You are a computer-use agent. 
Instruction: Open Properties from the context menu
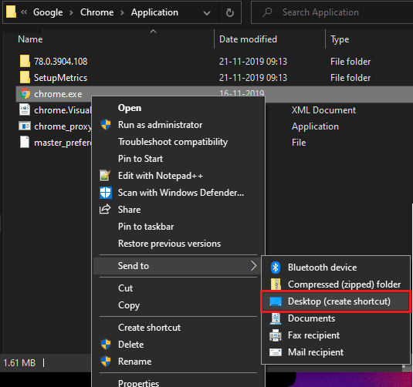pyautogui.click(x=138, y=383)
